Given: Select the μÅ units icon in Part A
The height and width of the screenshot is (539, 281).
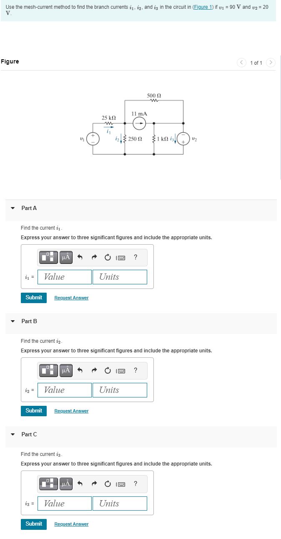Looking at the screenshot, I should click(x=65, y=258).
